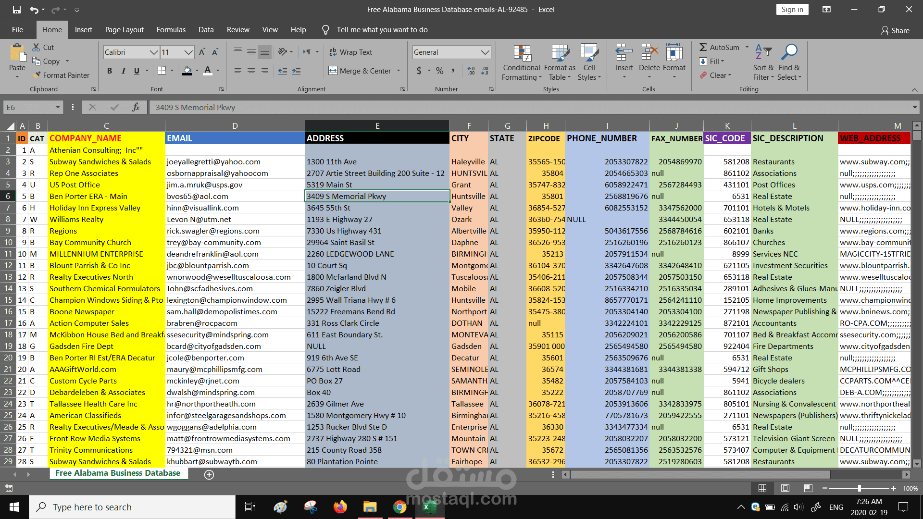This screenshot has height=519, width=923.
Task: Click the Copy button
Action: point(46,61)
